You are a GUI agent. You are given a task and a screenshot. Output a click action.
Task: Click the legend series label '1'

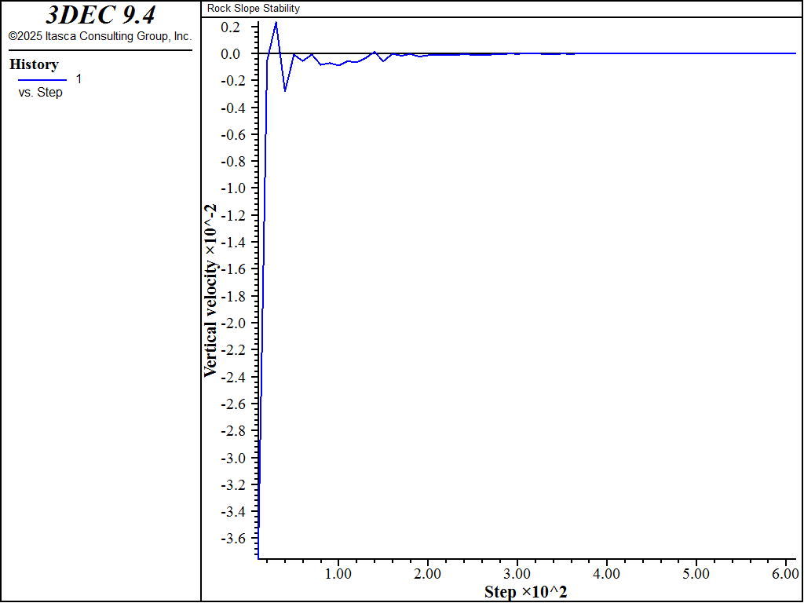coord(79,79)
